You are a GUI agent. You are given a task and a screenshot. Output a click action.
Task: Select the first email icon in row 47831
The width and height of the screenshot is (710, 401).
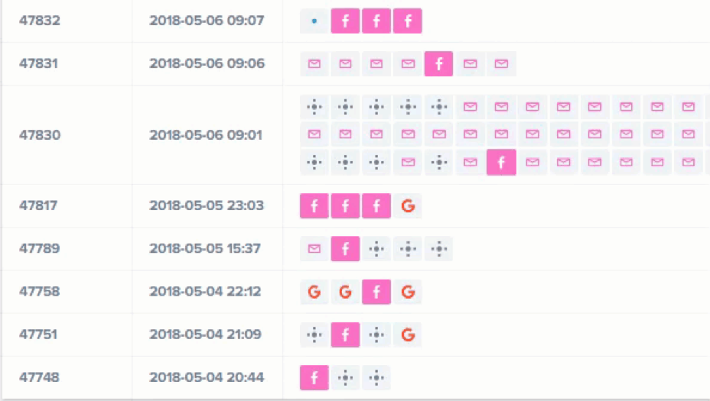[x=314, y=64]
